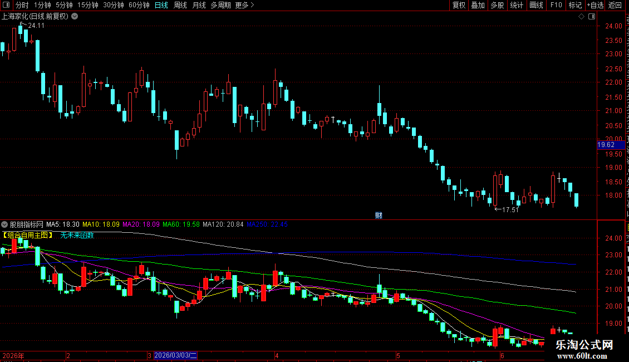Open the 复权 adjustment option
The height and width of the screenshot is (362, 629).
(459, 5)
